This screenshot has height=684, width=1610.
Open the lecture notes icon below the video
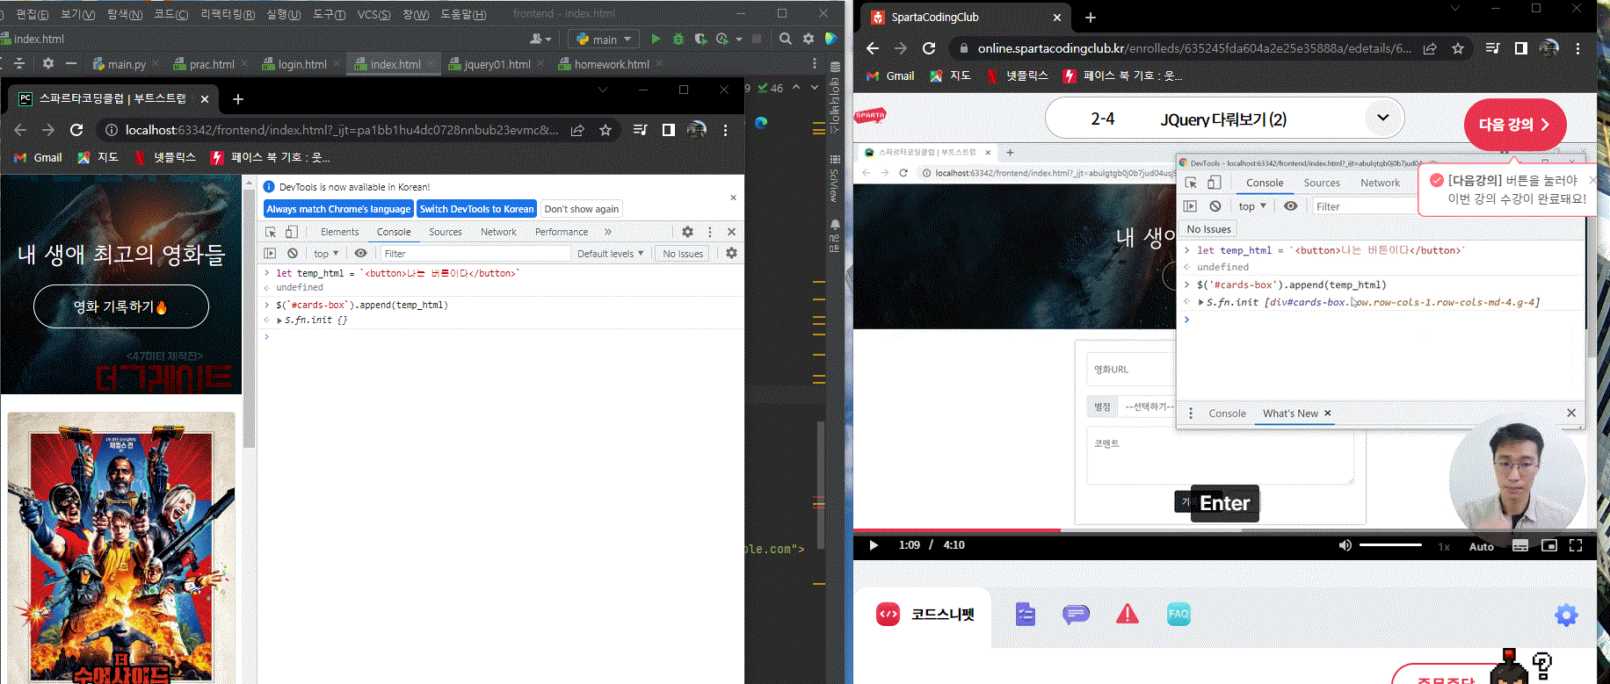(1025, 614)
